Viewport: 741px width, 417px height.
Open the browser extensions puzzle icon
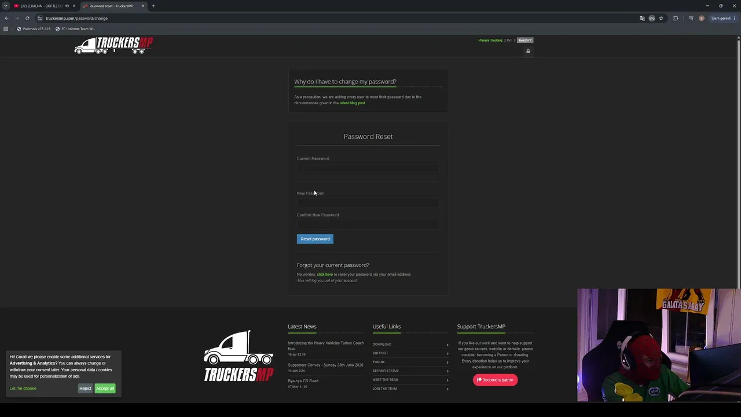(676, 18)
